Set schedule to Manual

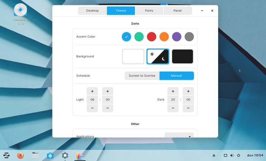click(x=177, y=76)
